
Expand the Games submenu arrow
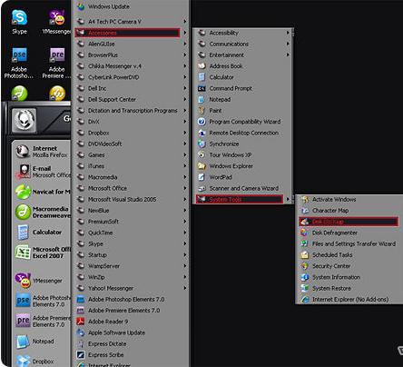coord(185,154)
